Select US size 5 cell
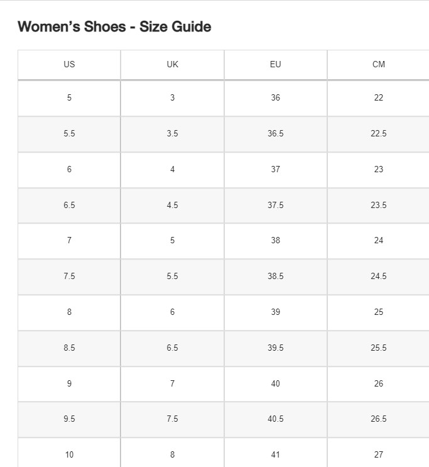The image size is (429, 467). [x=69, y=98]
